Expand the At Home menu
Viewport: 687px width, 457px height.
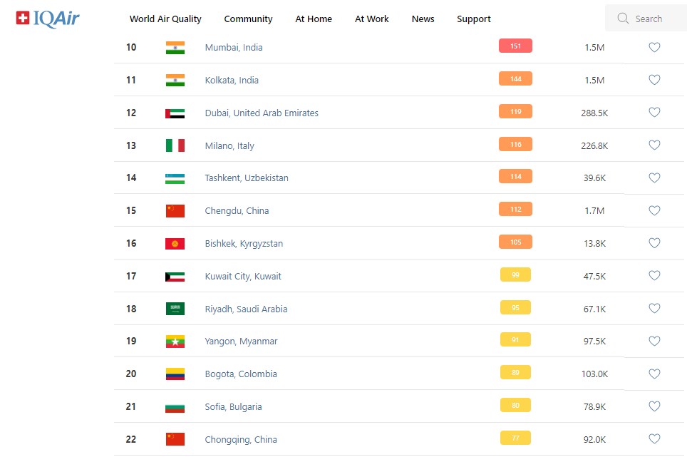pyautogui.click(x=314, y=19)
